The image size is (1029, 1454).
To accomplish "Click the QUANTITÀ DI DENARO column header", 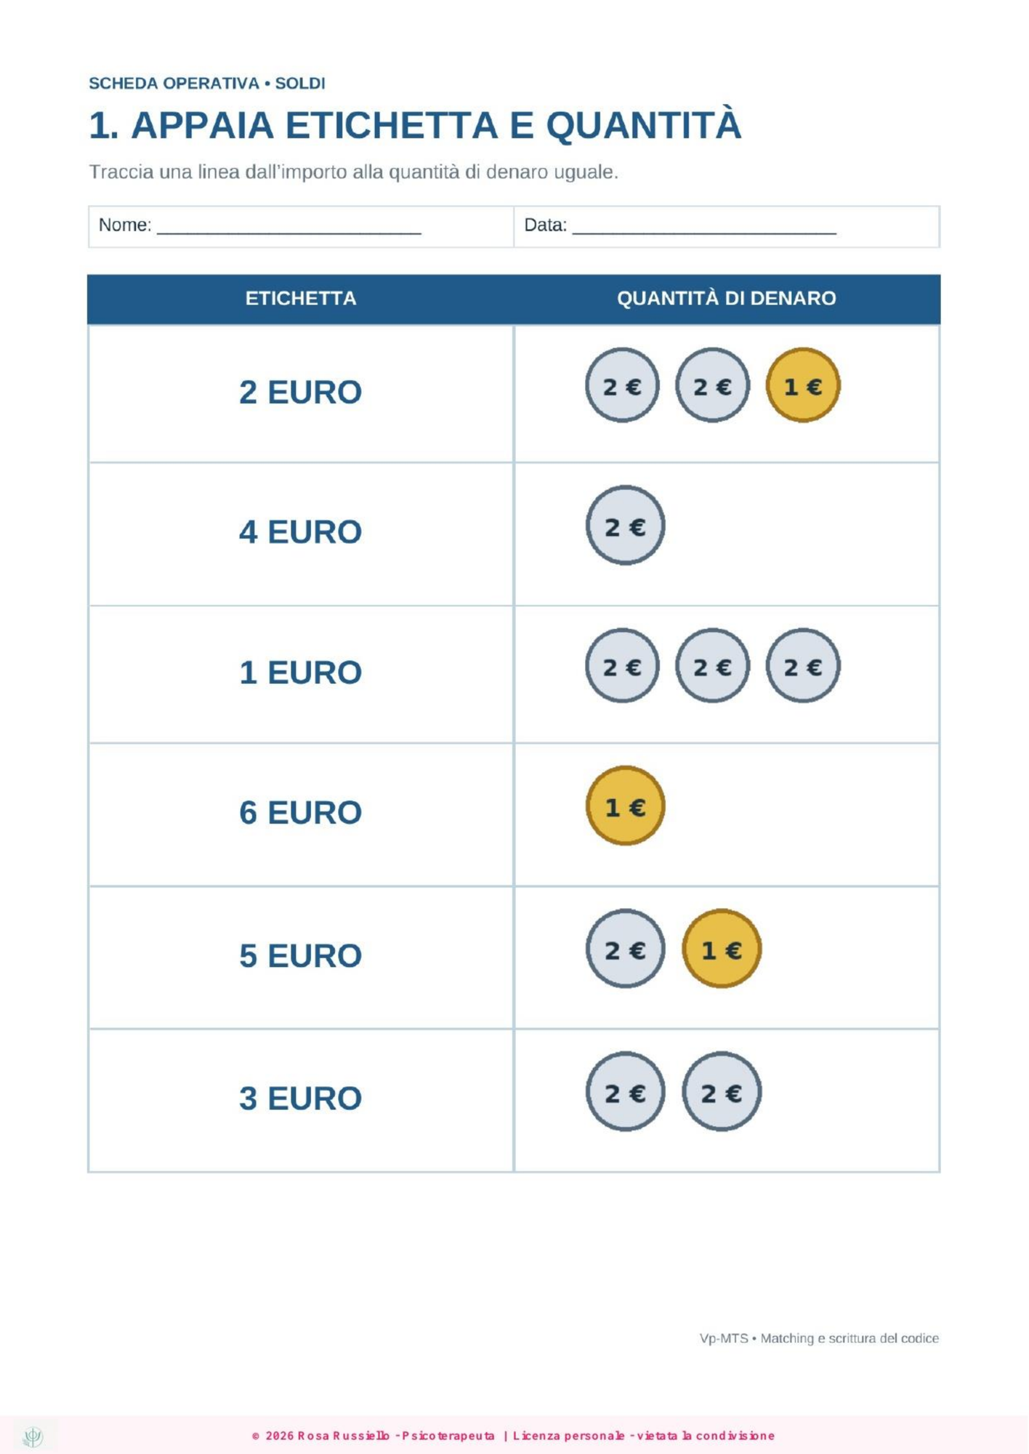I will pyautogui.click(x=727, y=298).
